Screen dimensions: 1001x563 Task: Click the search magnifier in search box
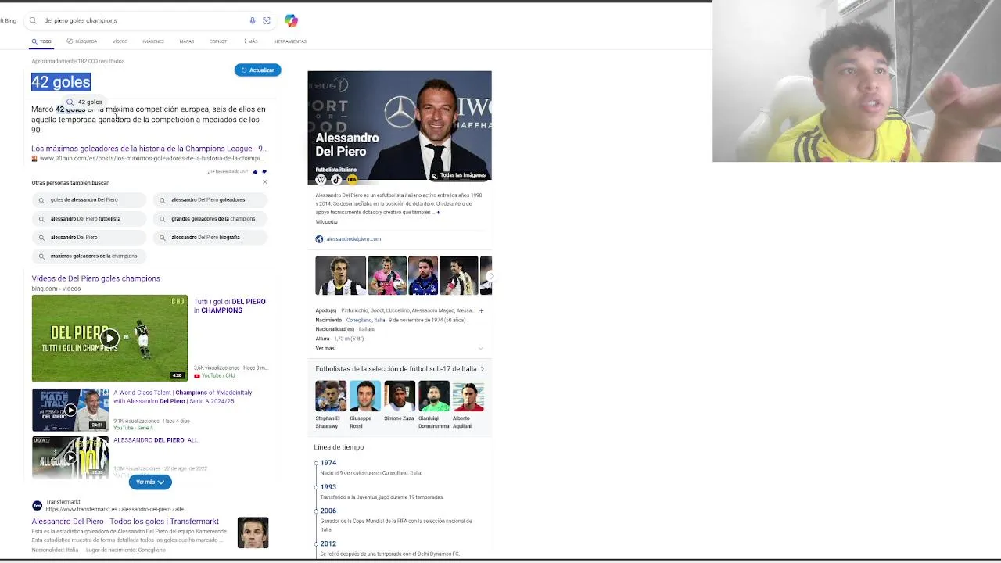33,20
